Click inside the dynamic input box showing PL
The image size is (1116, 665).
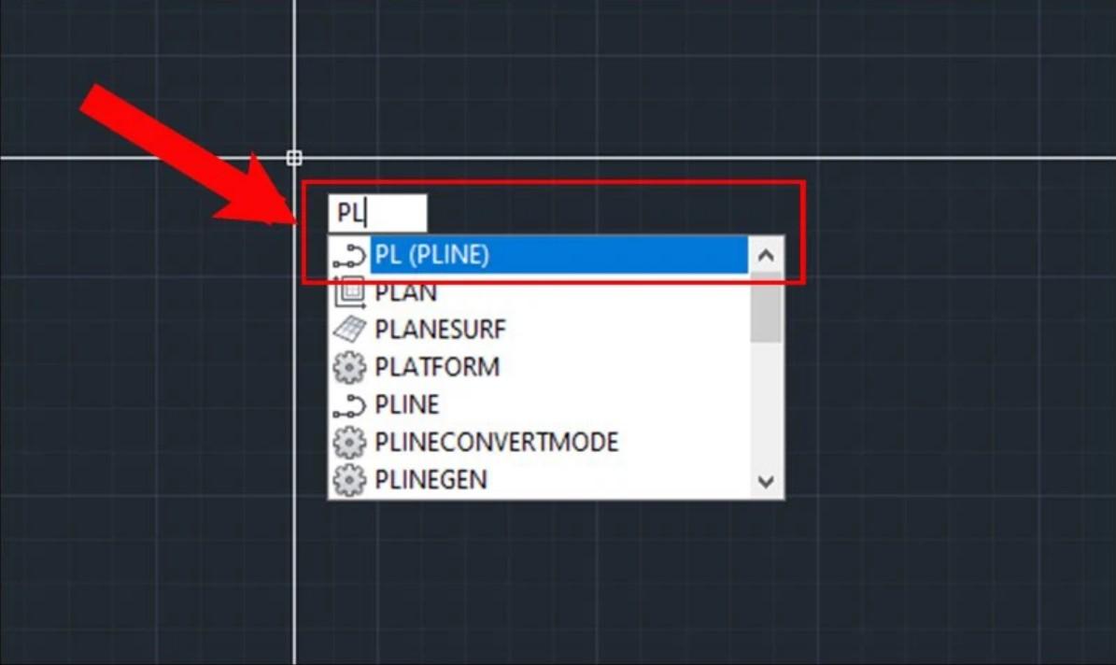click(377, 213)
